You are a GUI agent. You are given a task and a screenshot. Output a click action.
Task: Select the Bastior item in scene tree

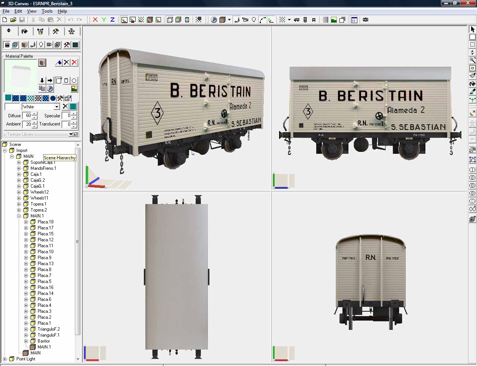[44, 341]
